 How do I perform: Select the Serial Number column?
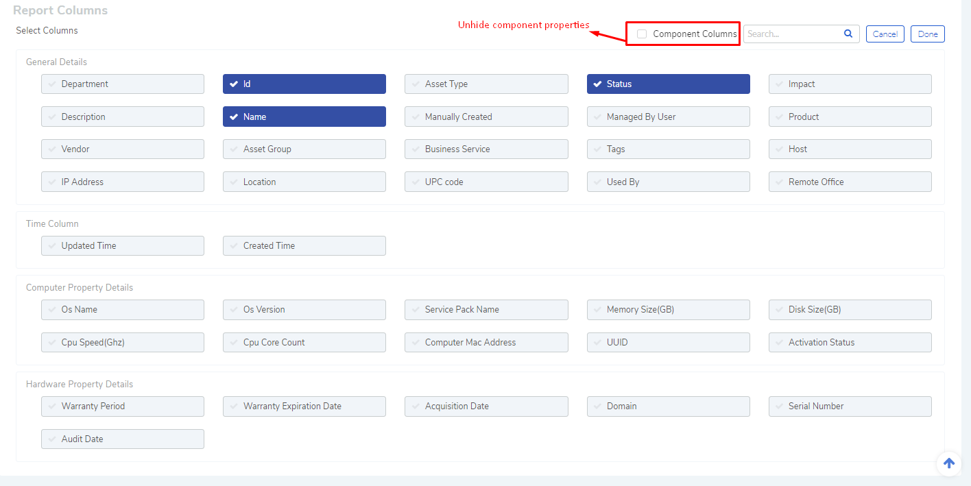point(850,406)
